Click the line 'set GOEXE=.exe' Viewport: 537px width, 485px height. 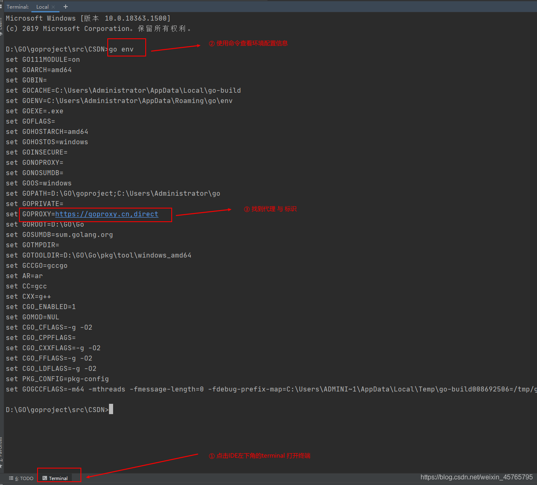pyautogui.click(x=35, y=111)
